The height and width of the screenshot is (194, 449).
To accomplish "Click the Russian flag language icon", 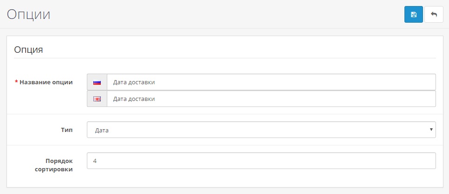I will tap(97, 82).
